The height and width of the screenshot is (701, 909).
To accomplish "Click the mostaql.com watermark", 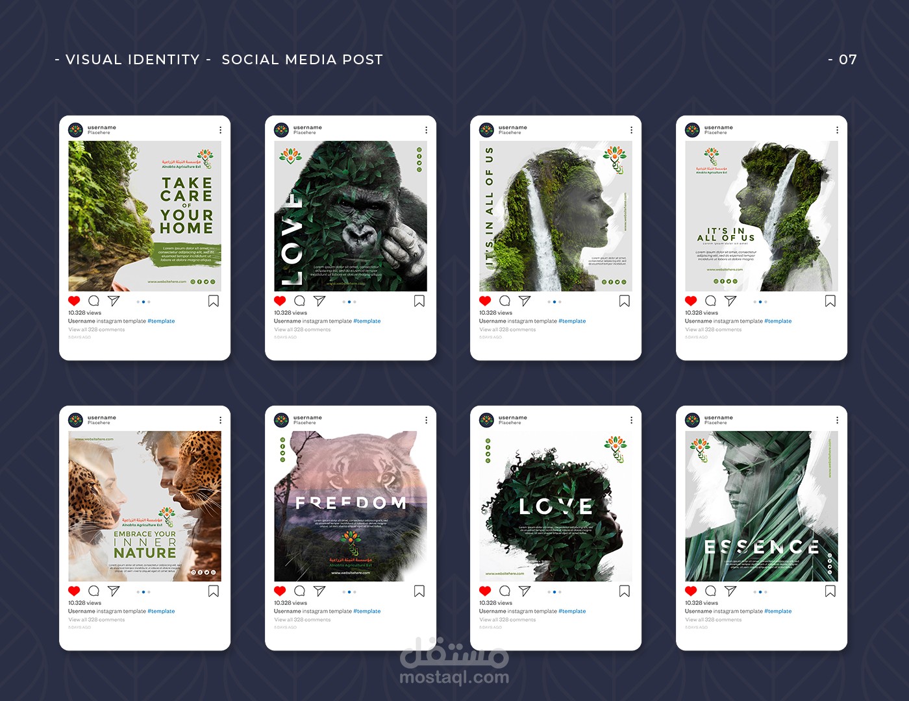I will 454,678.
